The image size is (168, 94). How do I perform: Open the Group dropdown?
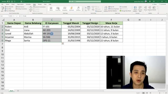[x=145, y=9]
